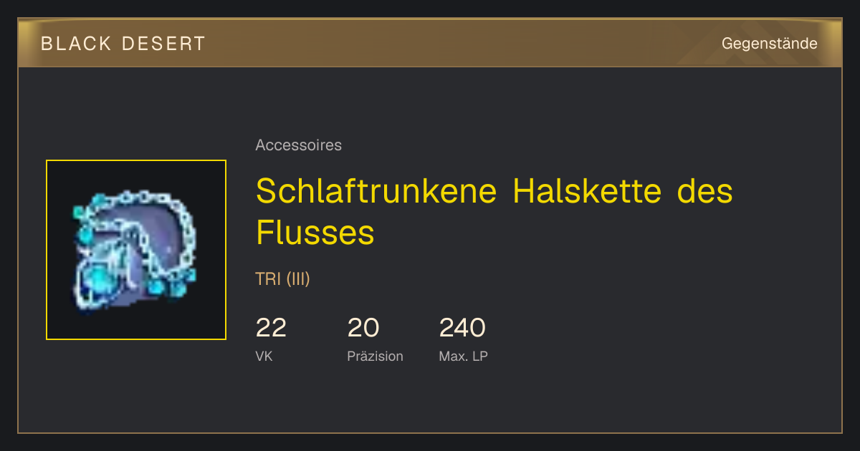Click the Accessoires category label
860x451 pixels.
(x=298, y=145)
